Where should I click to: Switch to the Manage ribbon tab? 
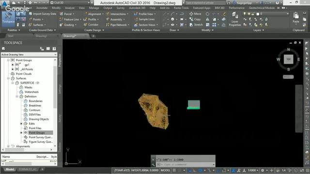coord(94,8)
